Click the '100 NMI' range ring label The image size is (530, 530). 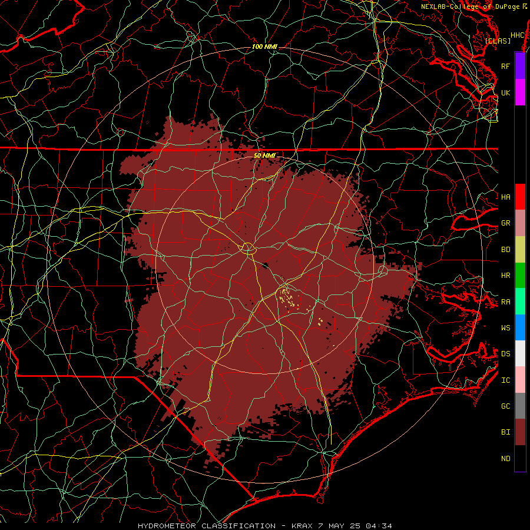pos(264,47)
